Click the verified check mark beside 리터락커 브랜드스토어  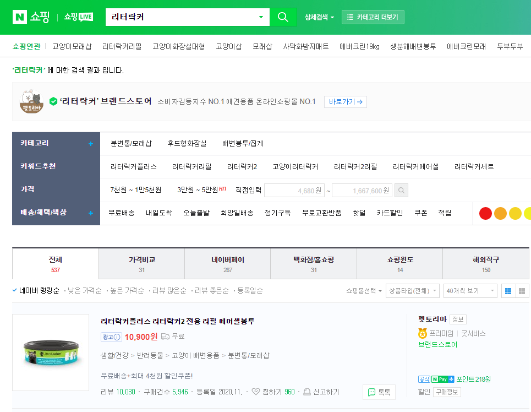53,101
